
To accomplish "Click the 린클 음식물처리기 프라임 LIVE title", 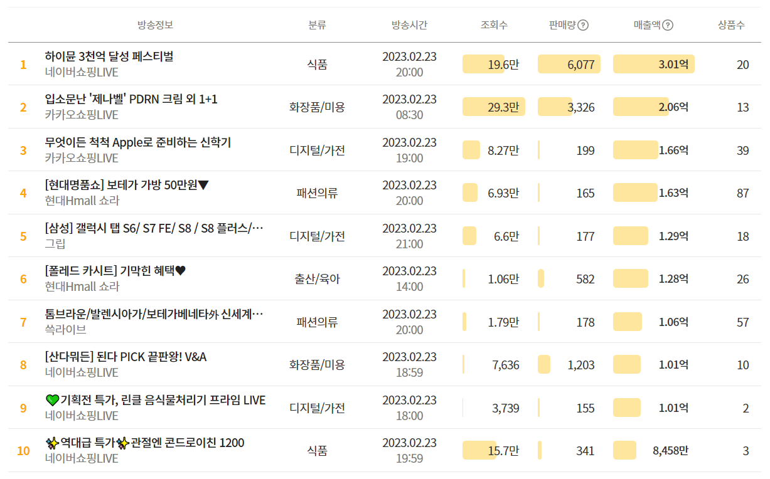I will pyautogui.click(x=156, y=400).
